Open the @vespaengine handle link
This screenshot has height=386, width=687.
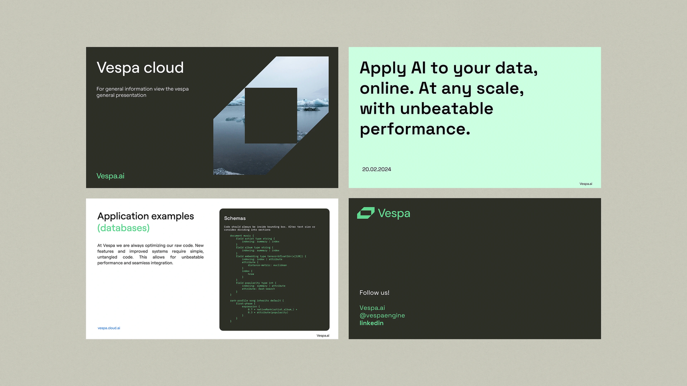[382, 315]
